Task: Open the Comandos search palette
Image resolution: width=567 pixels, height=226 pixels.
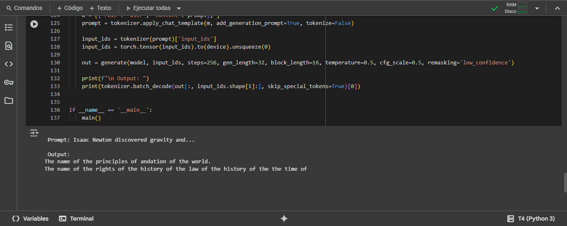Action: coord(25,8)
